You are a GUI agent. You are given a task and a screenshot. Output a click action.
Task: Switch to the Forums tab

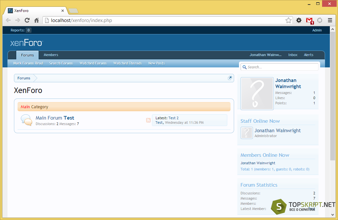point(27,55)
